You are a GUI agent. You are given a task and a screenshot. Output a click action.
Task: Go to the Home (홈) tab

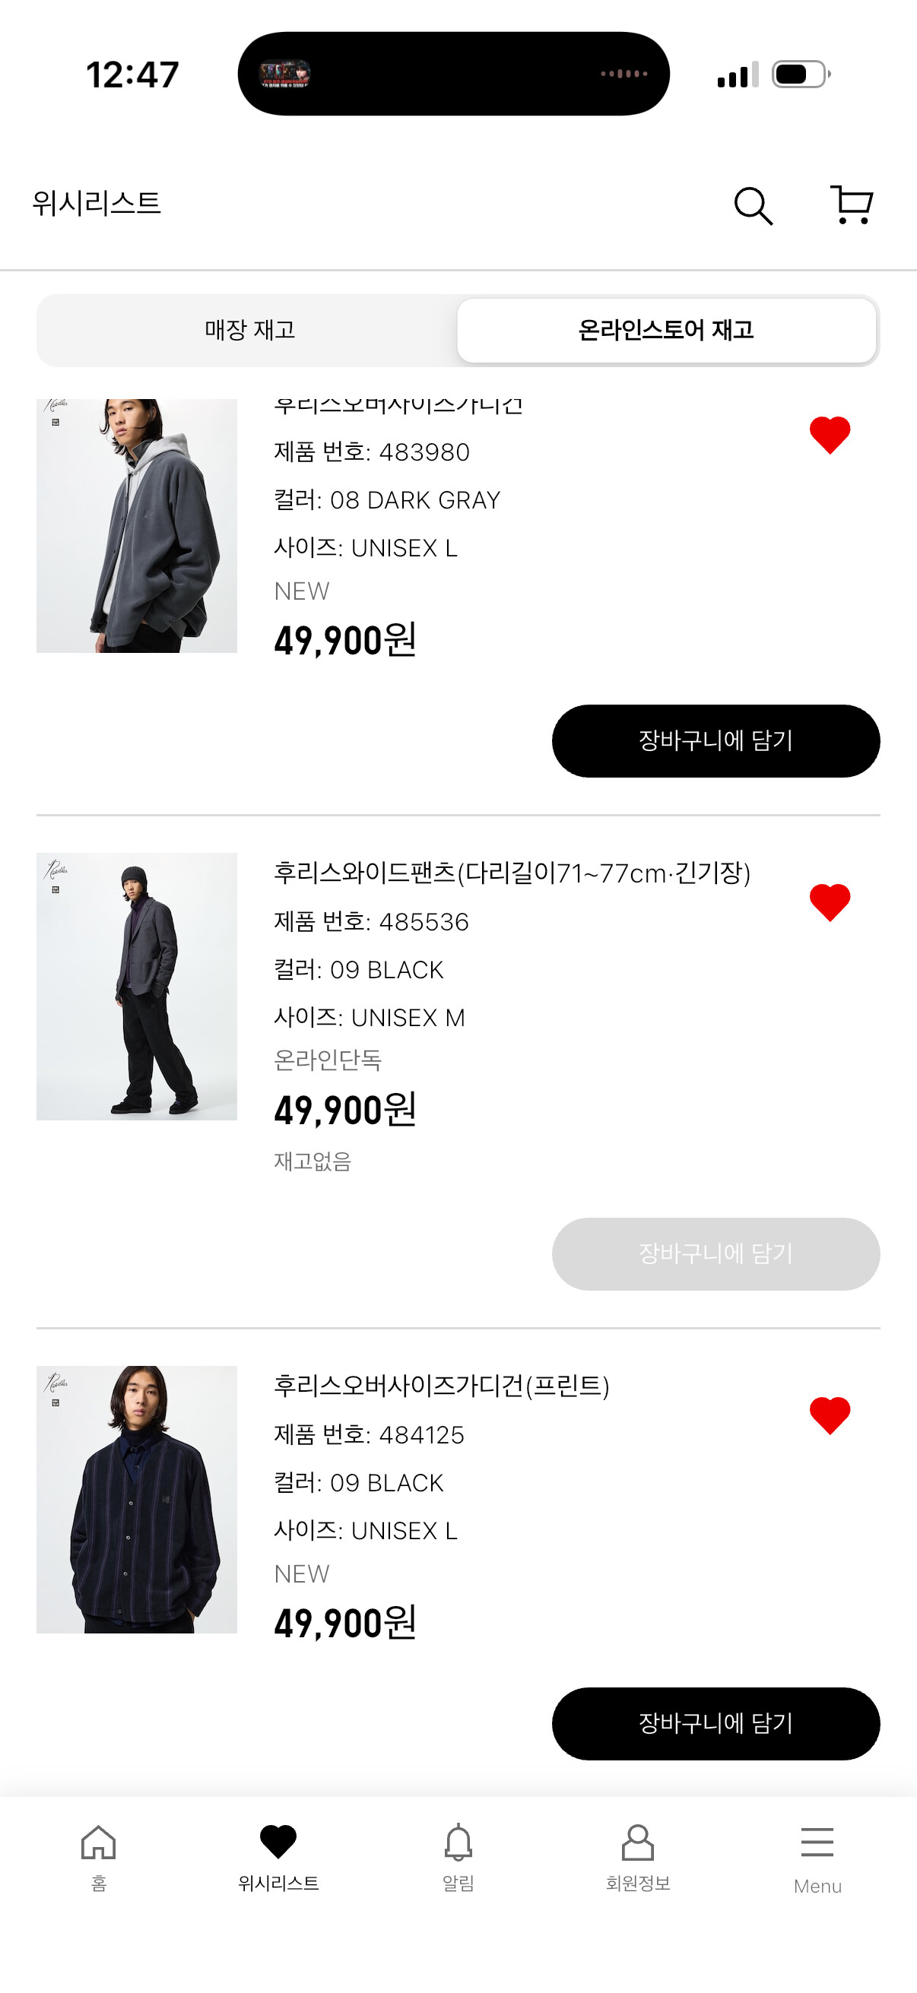coord(98,1855)
